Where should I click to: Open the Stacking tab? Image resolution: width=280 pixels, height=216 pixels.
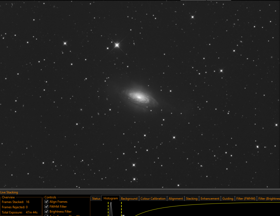(191, 198)
